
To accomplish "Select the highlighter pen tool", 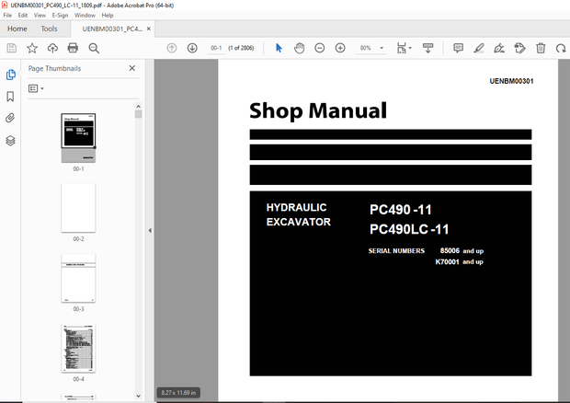I will tap(479, 48).
